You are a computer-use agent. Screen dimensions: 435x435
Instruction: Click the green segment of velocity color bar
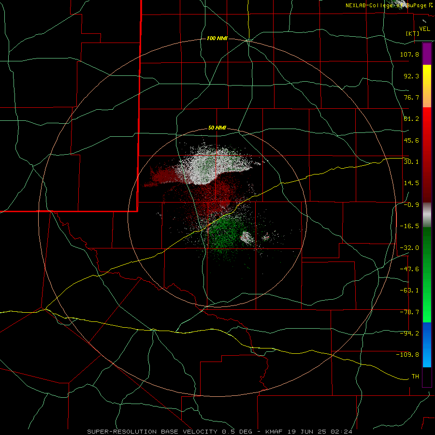point(427,275)
